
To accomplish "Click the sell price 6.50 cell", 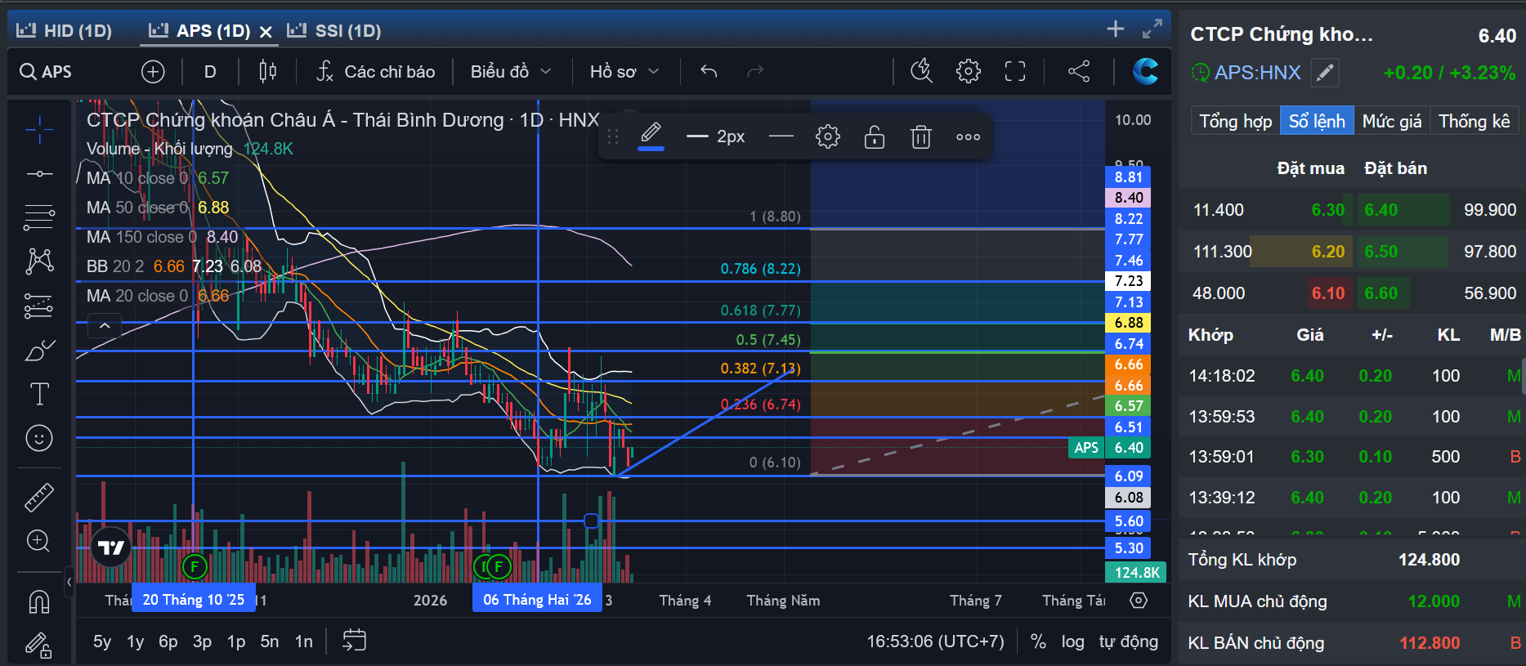I will click(x=1381, y=252).
